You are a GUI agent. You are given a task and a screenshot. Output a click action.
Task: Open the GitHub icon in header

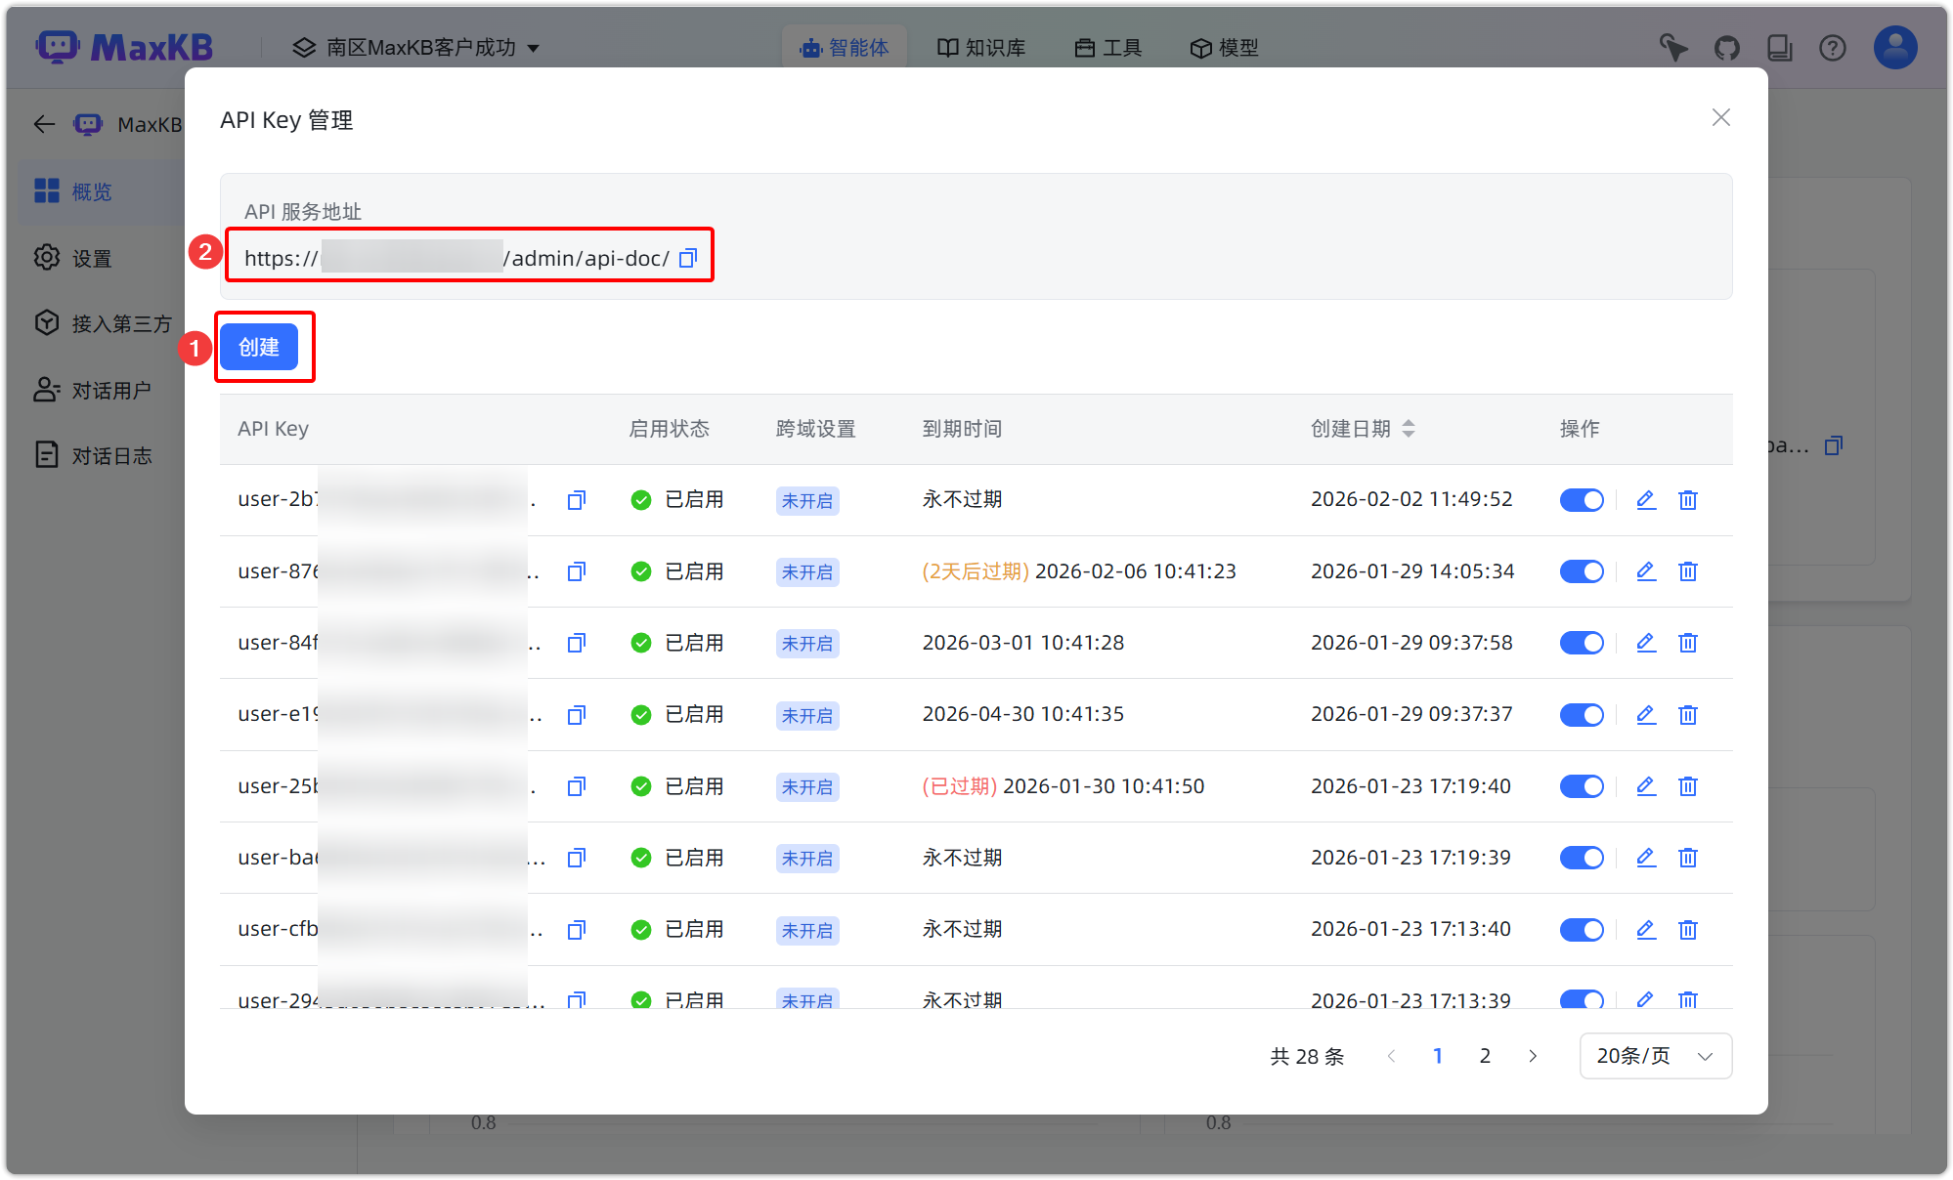click(1727, 48)
